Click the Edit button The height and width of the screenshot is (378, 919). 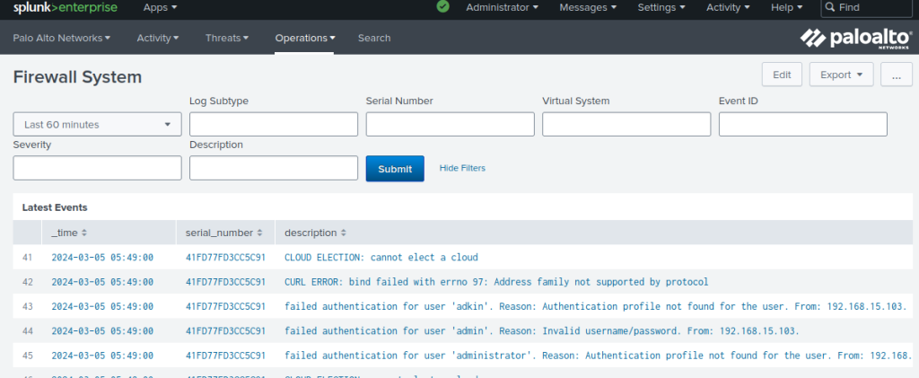782,75
